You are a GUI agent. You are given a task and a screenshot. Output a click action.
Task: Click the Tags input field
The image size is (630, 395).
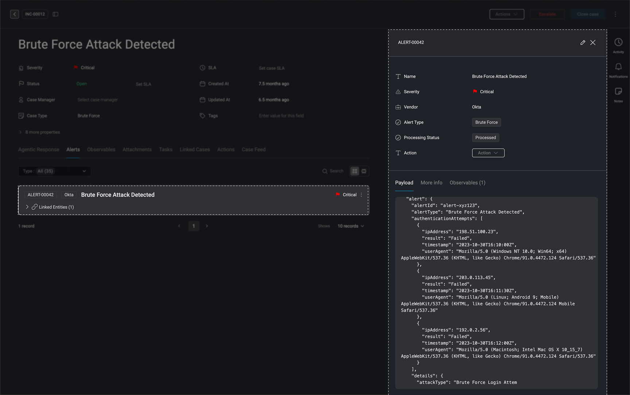[x=281, y=116]
